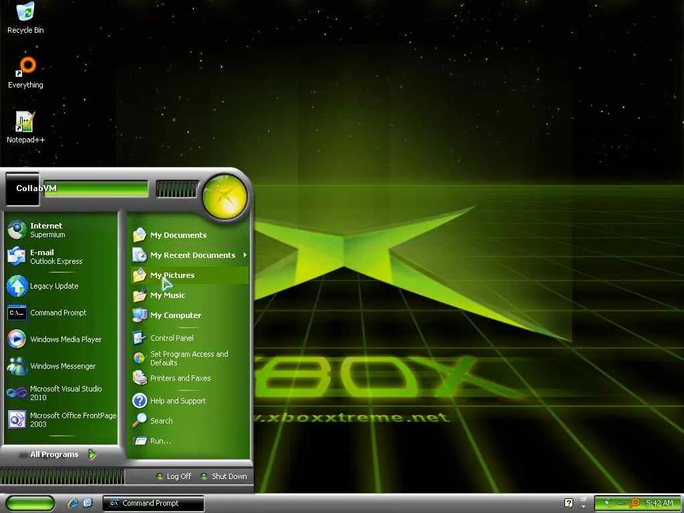The image size is (684, 513).
Task: Click the Control Panel icon
Action: coord(140,338)
